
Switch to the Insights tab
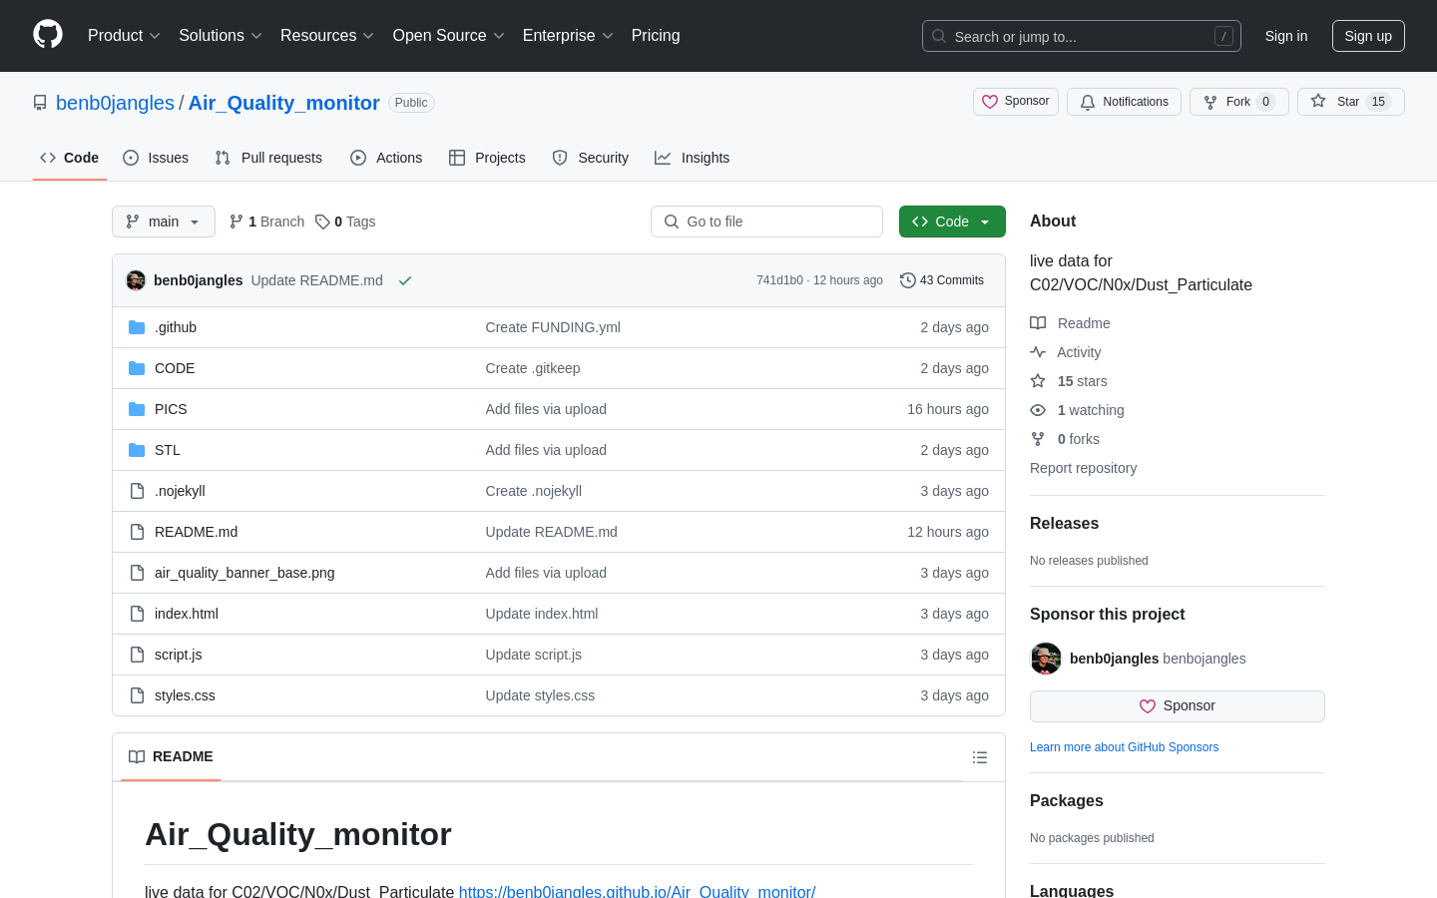[x=693, y=158]
